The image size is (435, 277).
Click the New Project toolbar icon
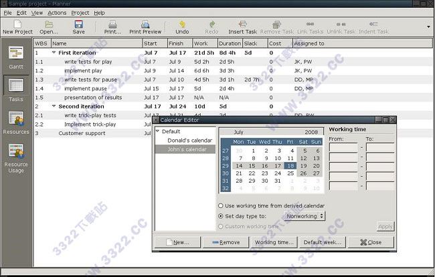pyautogui.click(x=17, y=25)
